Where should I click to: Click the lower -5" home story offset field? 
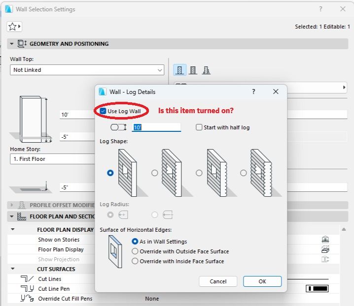click(x=77, y=187)
